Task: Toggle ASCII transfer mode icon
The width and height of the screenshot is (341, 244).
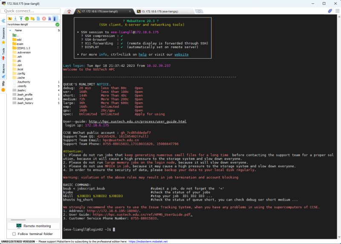Action: pyautogui.click(x=49, y=19)
